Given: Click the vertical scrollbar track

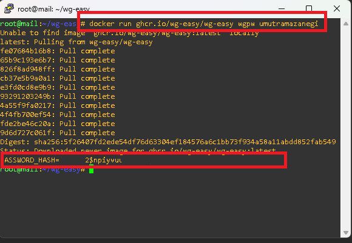Looking at the screenshot, I should pyautogui.click(x=346, y=128).
